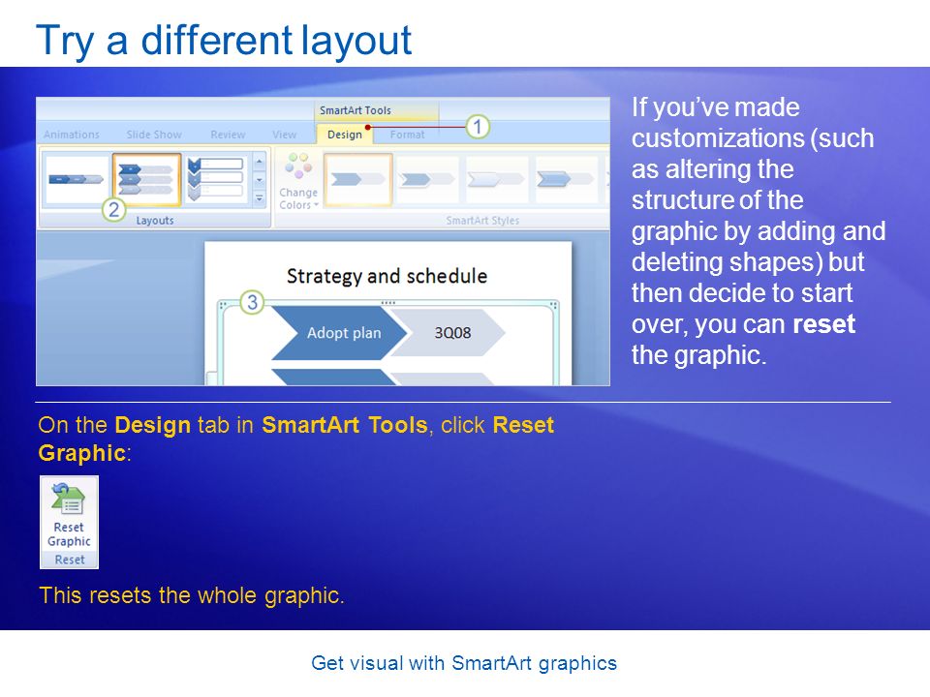Viewport: 930px width, 697px height.
Task: Choose the horizontal arrow process layout thumbnail
Action: click(76, 179)
